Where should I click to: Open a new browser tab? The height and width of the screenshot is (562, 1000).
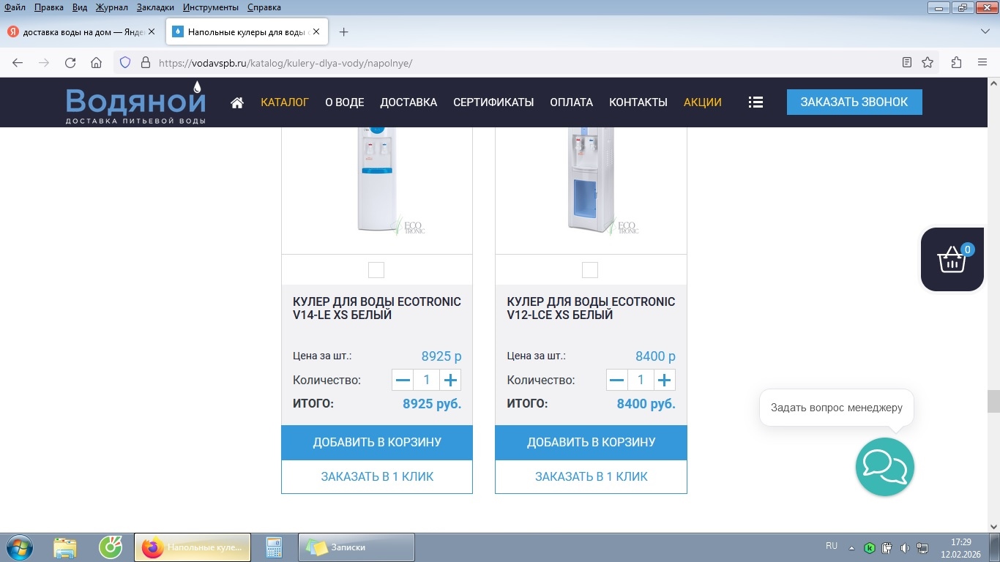tap(344, 32)
